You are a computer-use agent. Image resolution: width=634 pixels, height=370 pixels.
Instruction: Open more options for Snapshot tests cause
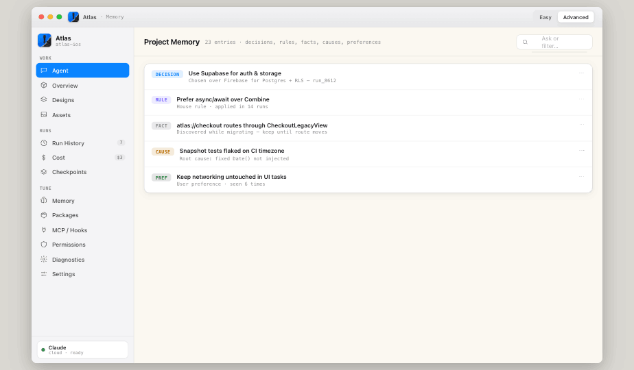pyautogui.click(x=581, y=150)
